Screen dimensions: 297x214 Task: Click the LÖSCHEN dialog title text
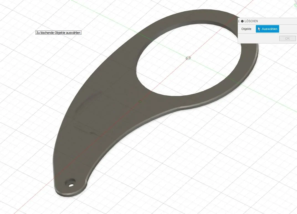(251, 21)
